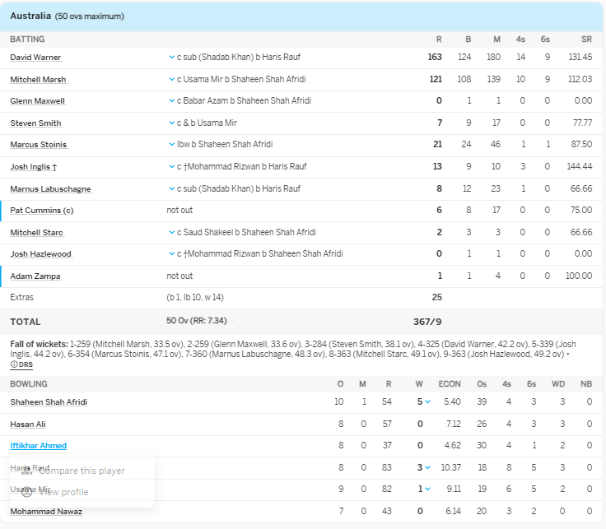Expand Glenn Maxwell's dismissal details
The height and width of the screenshot is (529, 606).
click(x=171, y=101)
